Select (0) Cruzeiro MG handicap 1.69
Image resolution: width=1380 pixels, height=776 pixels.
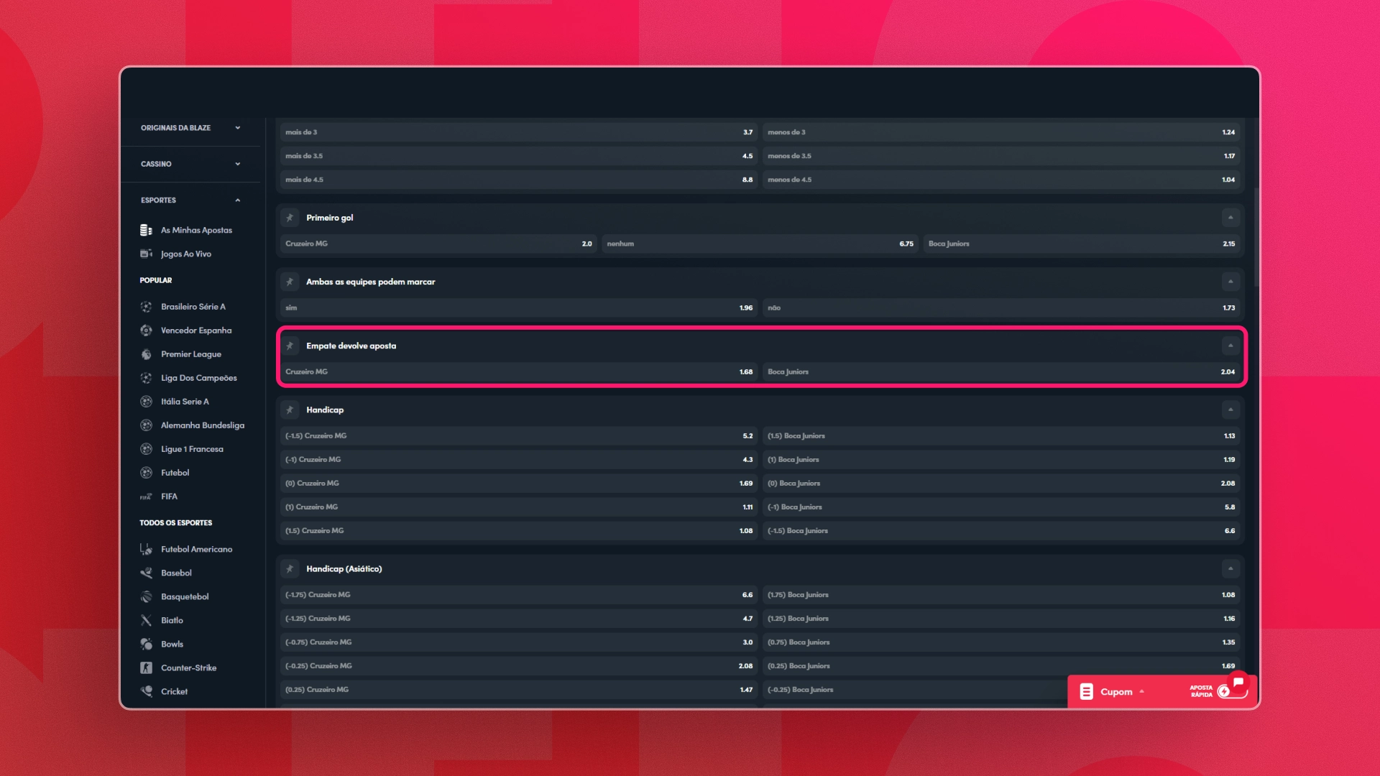pyautogui.click(x=519, y=483)
